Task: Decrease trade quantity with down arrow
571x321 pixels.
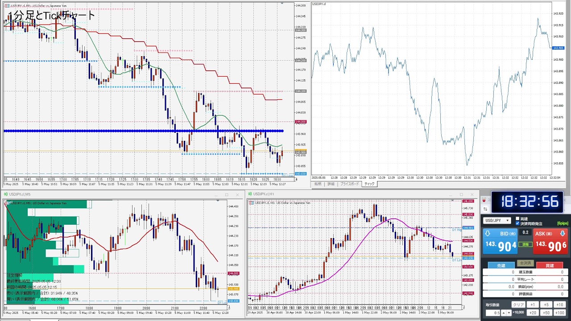Action: point(509,313)
